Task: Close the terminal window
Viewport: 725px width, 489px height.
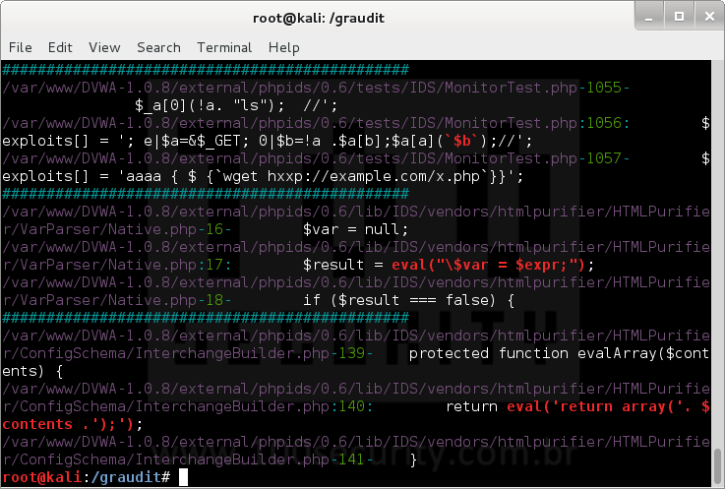Action: pyautogui.click(x=709, y=16)
